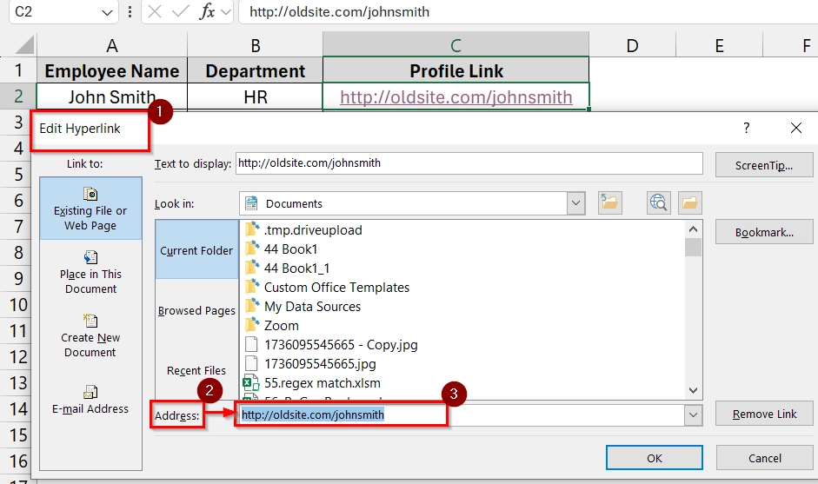818x484 pixels.
Task: Click the Up One Folder icon
Action: [x=610, y=203]
